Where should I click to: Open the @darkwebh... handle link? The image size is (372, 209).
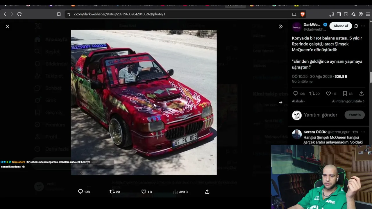[315, 29]
